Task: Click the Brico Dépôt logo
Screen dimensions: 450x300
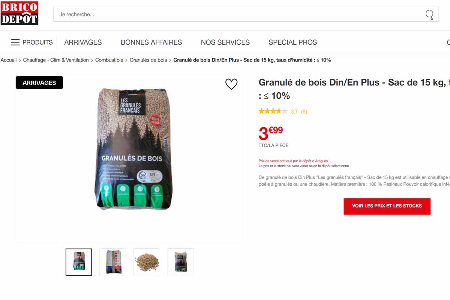Action: coord(19,13)
